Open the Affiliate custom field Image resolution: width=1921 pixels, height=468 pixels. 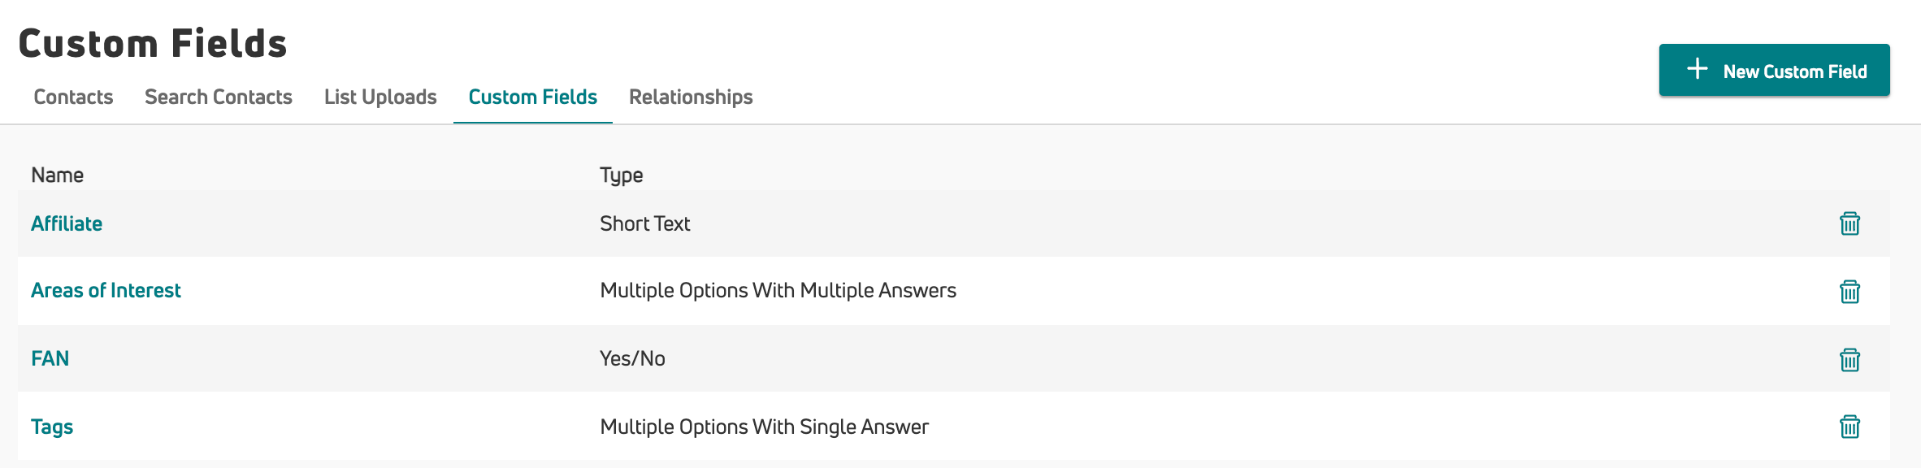point(67,223)
